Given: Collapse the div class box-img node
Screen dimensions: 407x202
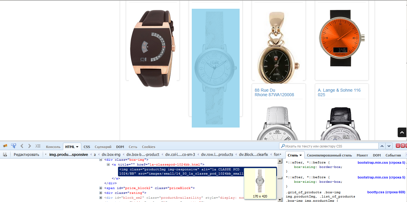Looking at the screenshot, I should point(101,160).
